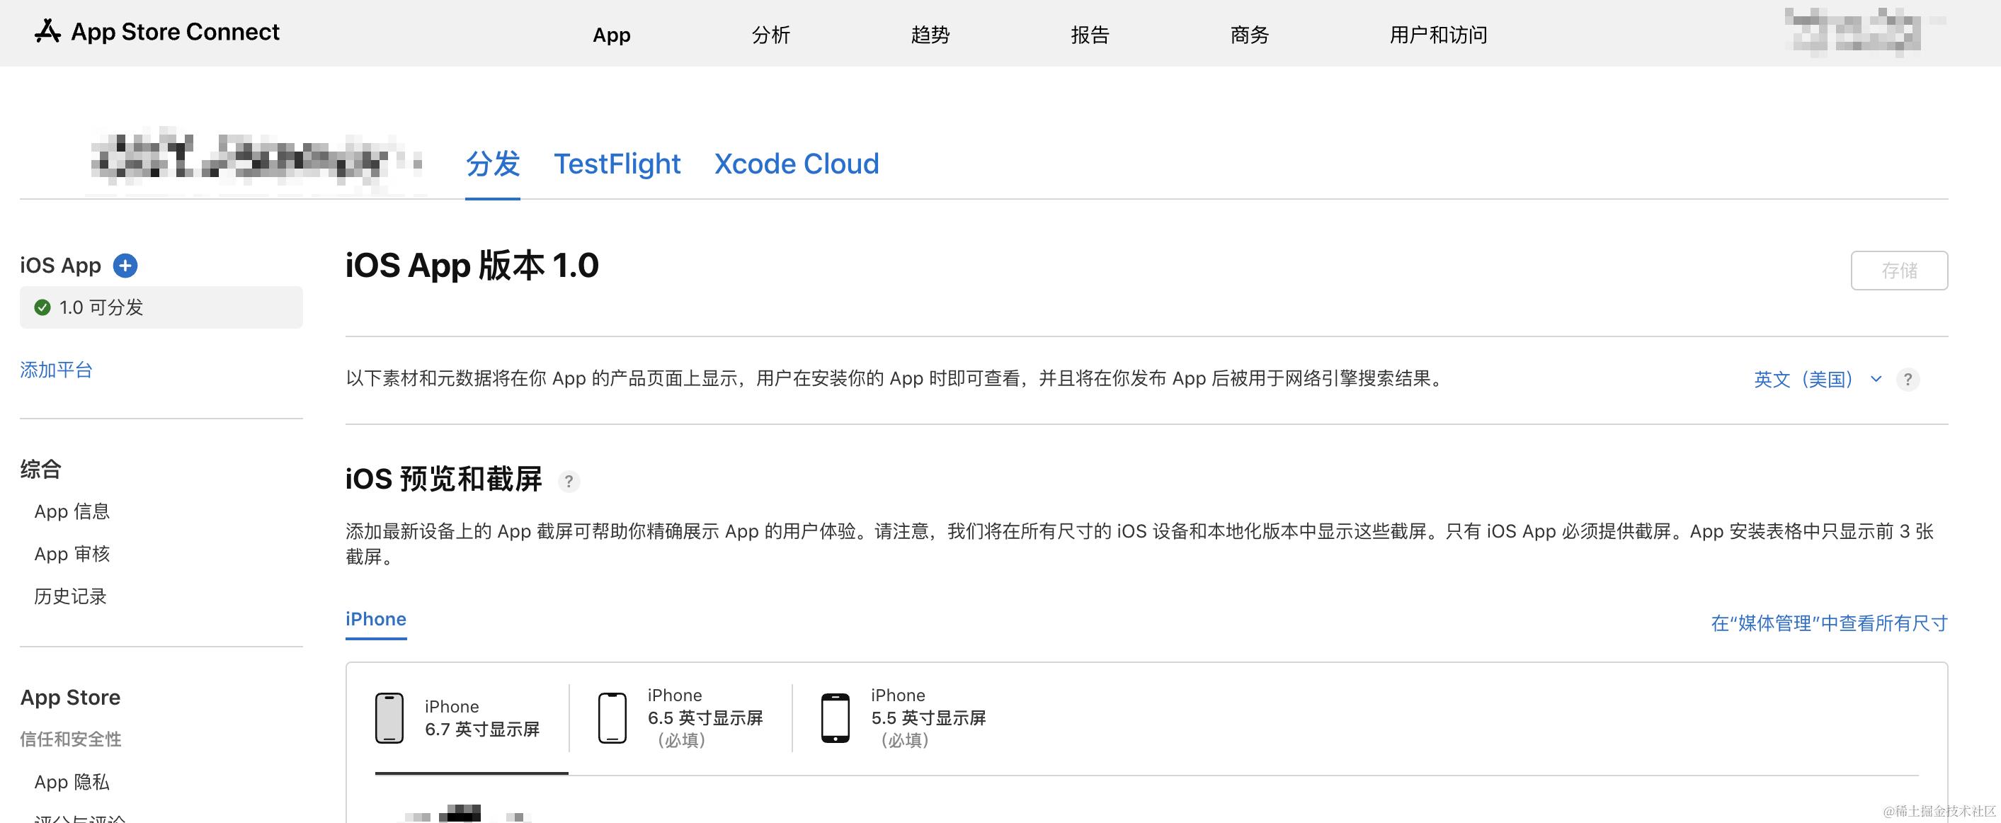The width and height of the screenshot is (2001, 823).
Task: Expand the language chevron arrow
Action: click(1876, 379)
